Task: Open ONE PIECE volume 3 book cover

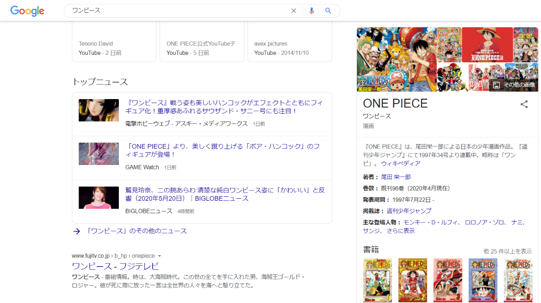Action: [x=448, y=280]
